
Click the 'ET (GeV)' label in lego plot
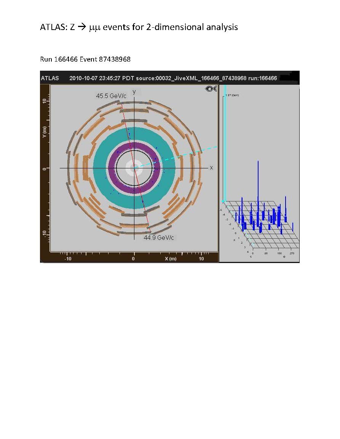232,95
